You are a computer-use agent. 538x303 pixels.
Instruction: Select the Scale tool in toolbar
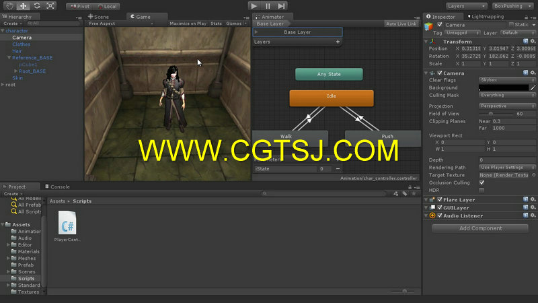click(x=50, y=6)
